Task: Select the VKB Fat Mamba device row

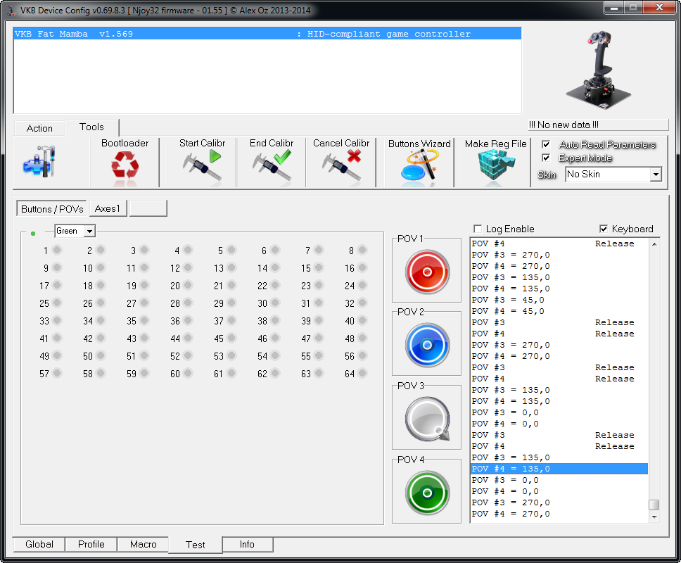Action: 267,34
